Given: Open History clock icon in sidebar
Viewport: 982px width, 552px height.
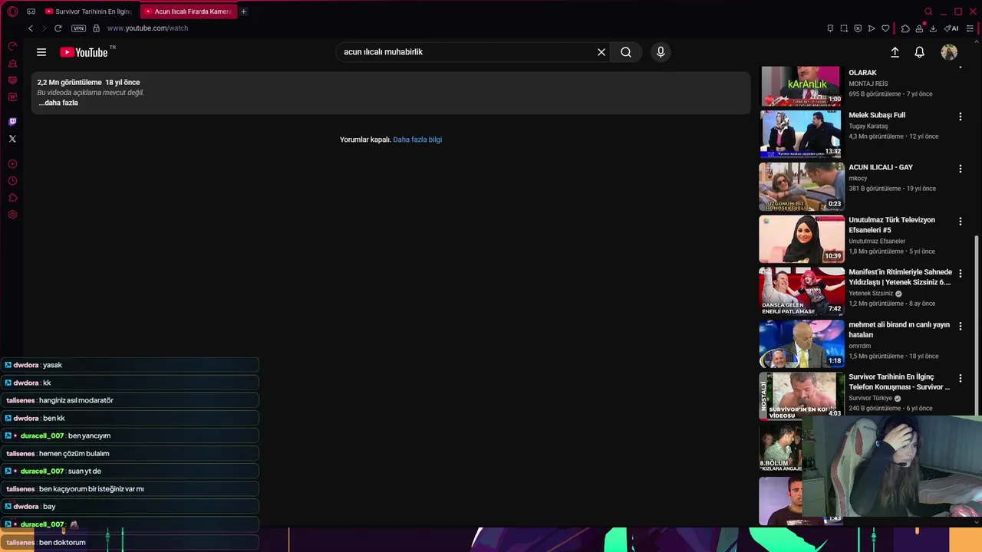Looking at the screenshot, I should [12, 181].
